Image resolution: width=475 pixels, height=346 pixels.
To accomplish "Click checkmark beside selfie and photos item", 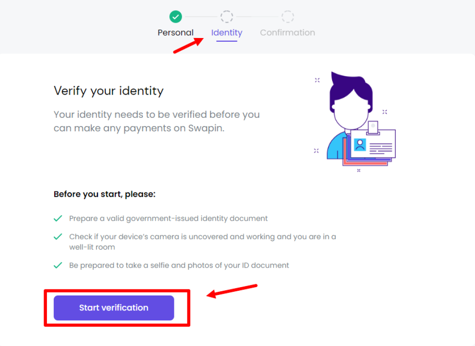I will [x=58, y=265].
